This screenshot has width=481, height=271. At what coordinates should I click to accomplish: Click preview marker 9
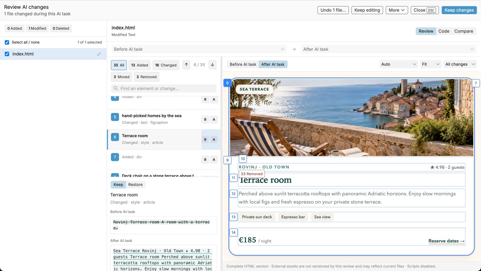point(227,160)
